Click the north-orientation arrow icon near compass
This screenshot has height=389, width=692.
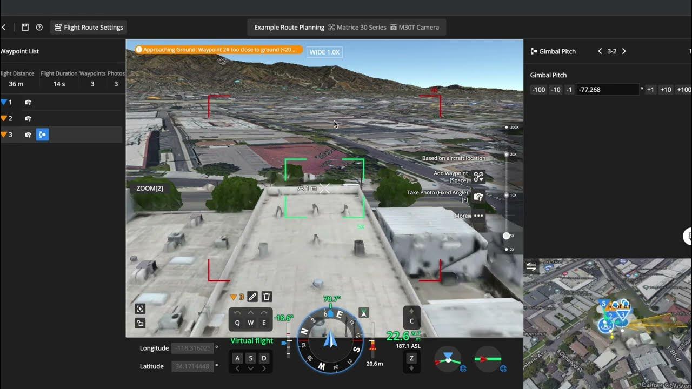pyautogui.click(x=364, y=312)
